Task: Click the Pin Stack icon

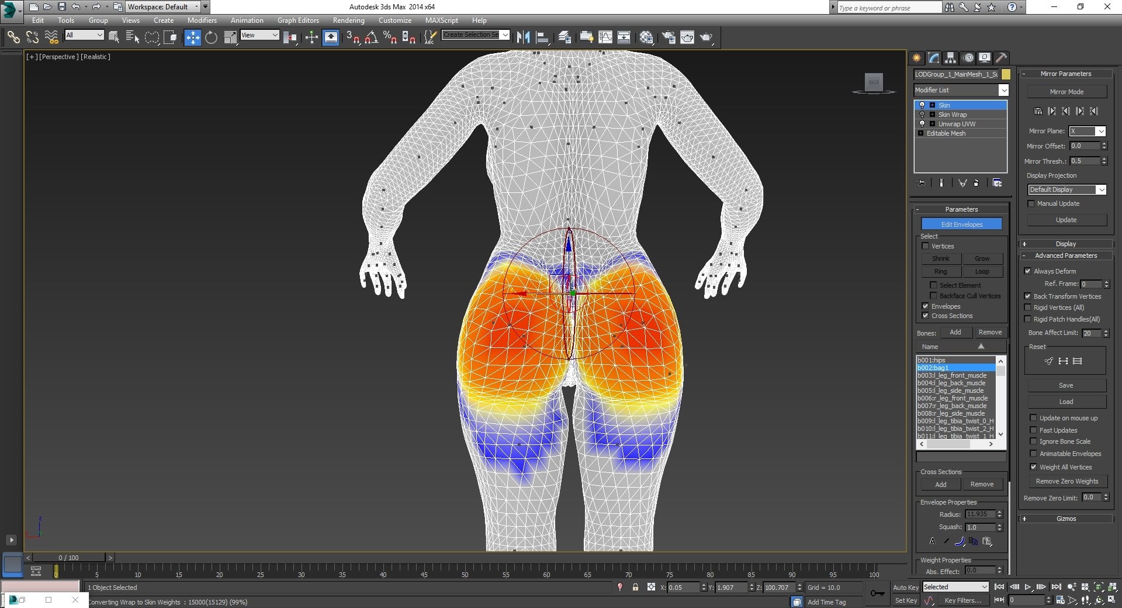Action: (922, 183)
